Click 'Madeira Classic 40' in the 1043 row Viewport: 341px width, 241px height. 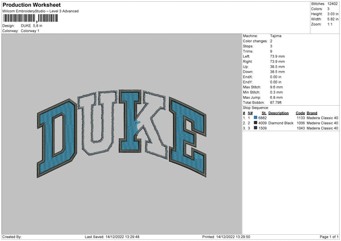(322, 128)
